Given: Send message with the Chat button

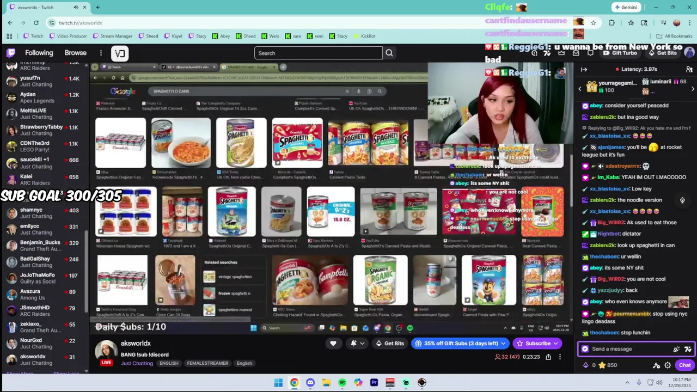Looking at the screenshot, I should (684, 365).
